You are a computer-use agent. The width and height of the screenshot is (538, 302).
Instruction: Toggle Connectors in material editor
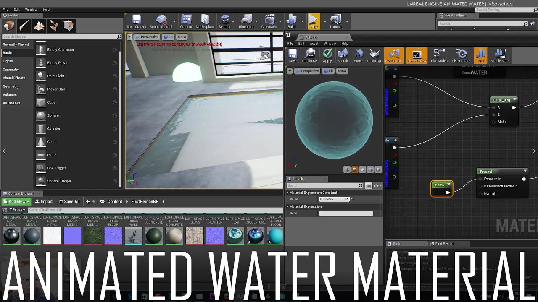coord(394,55)
